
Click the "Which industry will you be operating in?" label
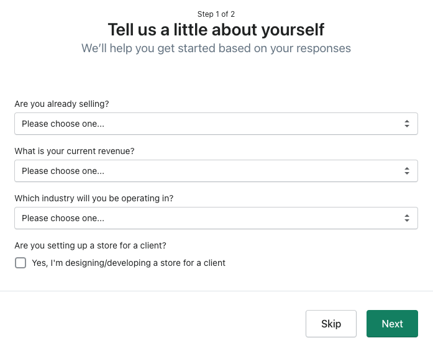[94, 198]
